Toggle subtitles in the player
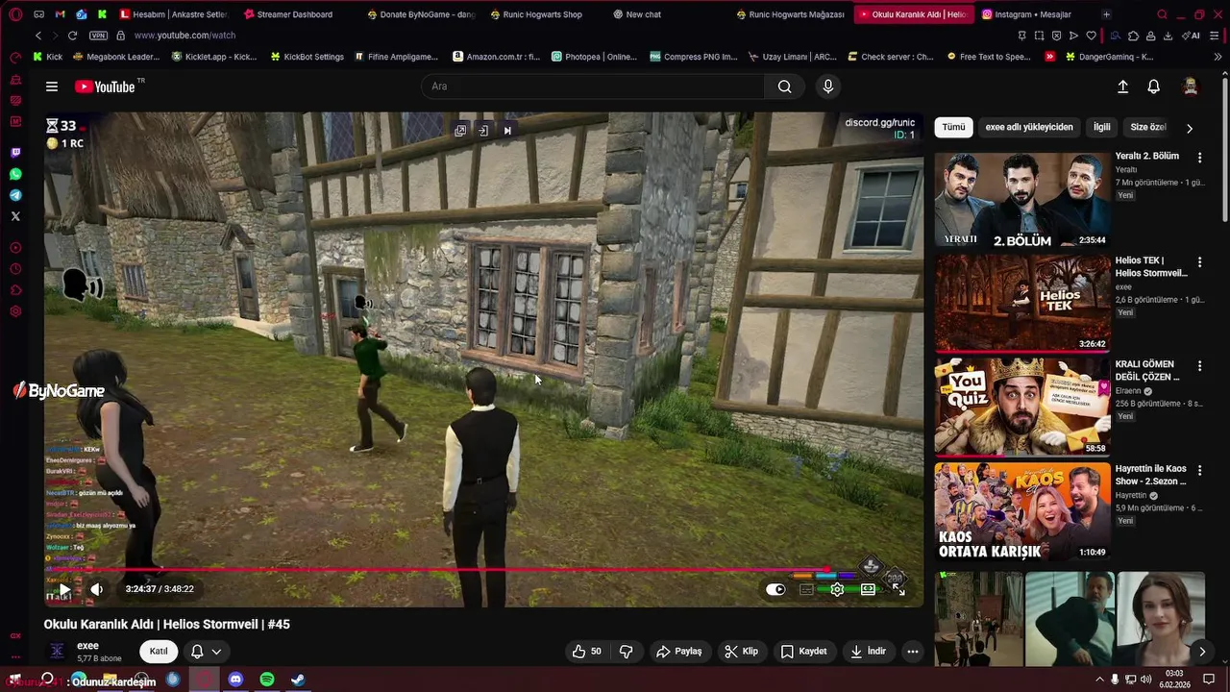 [806, 589]
